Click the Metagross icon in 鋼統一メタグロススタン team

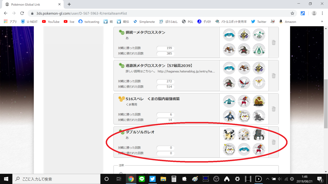click(x=229, y=35)
